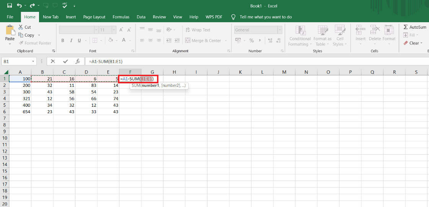
Task: Click the Copy button
Action: [x=26, y=35]
